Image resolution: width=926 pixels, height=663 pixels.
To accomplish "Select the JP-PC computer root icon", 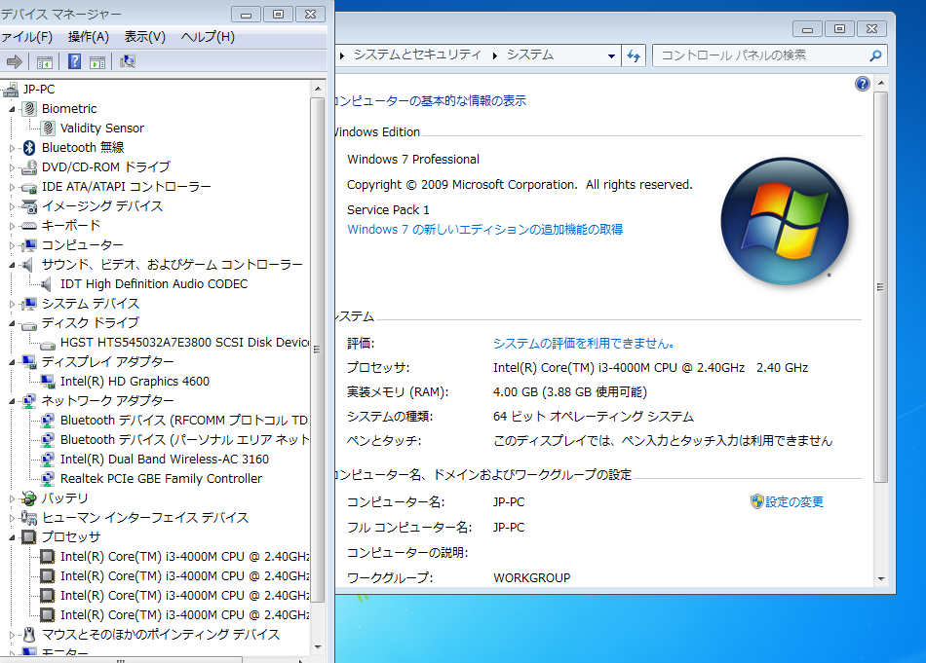I will [x=10, y=90].
